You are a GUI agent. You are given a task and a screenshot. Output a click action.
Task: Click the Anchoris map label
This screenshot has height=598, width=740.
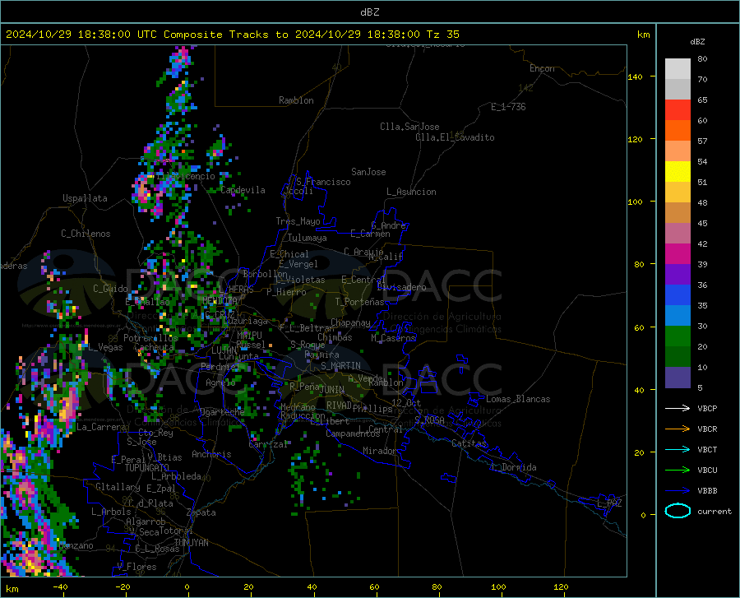pos(211,454)
